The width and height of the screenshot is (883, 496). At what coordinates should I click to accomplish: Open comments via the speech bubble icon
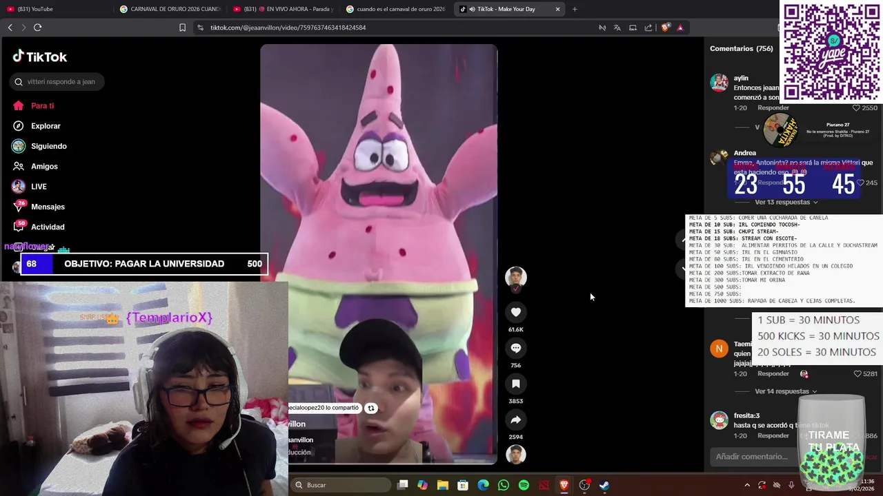(515, 348)
